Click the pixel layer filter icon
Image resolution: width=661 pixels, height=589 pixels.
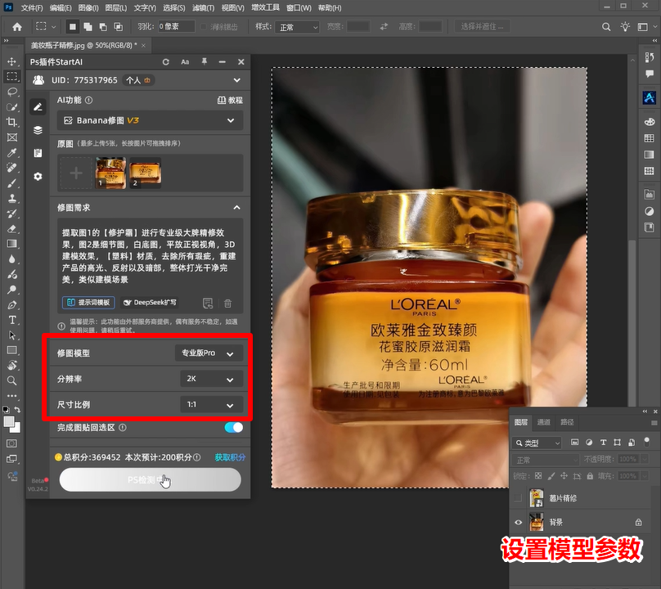click(574, 443)
